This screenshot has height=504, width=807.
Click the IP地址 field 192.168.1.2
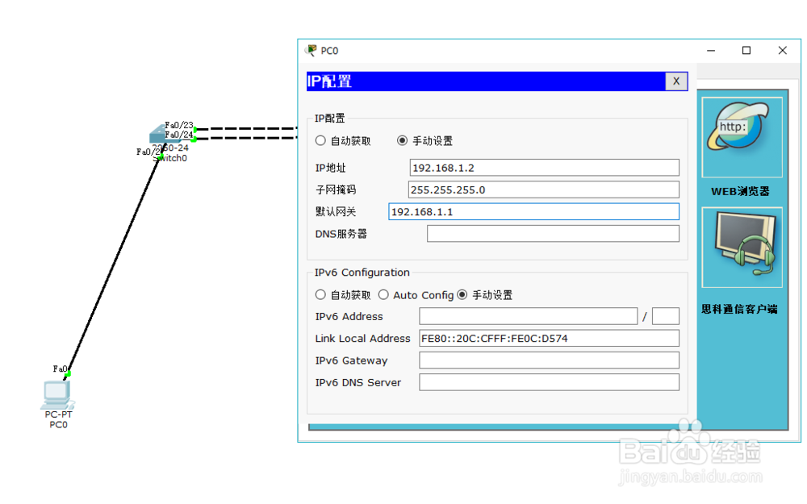coord(544,168)
